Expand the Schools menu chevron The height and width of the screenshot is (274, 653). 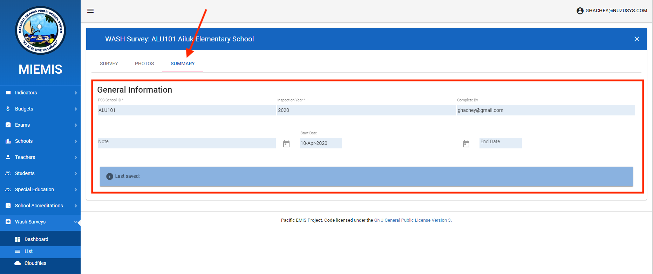76,141
